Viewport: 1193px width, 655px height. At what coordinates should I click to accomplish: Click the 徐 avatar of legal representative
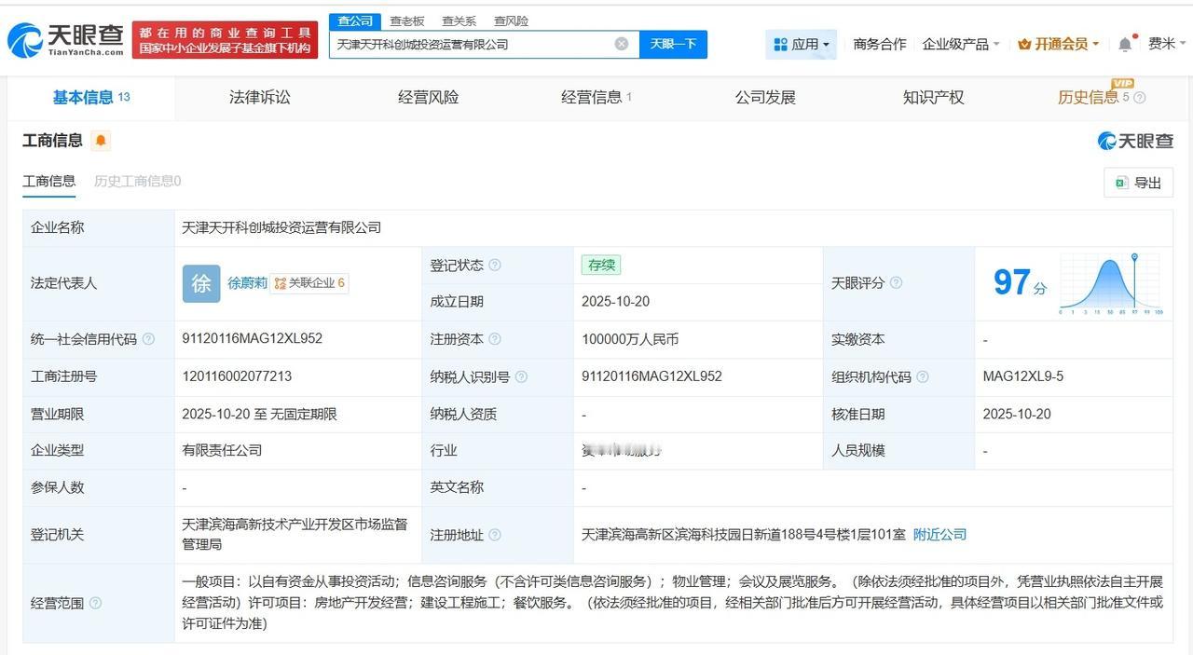201,283
